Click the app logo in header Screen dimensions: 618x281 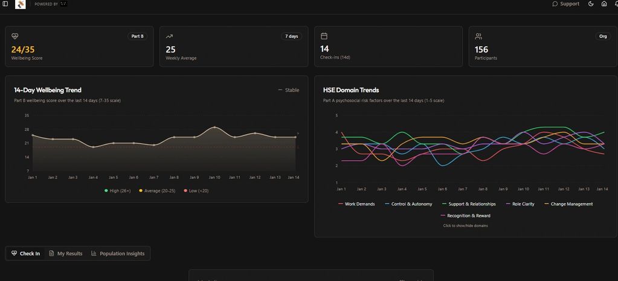21,4
